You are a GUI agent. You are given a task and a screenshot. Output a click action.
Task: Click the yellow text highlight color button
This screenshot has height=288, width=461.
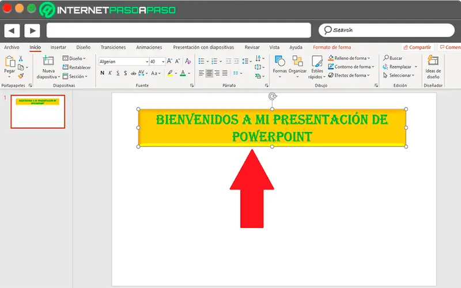coord(169,73)
